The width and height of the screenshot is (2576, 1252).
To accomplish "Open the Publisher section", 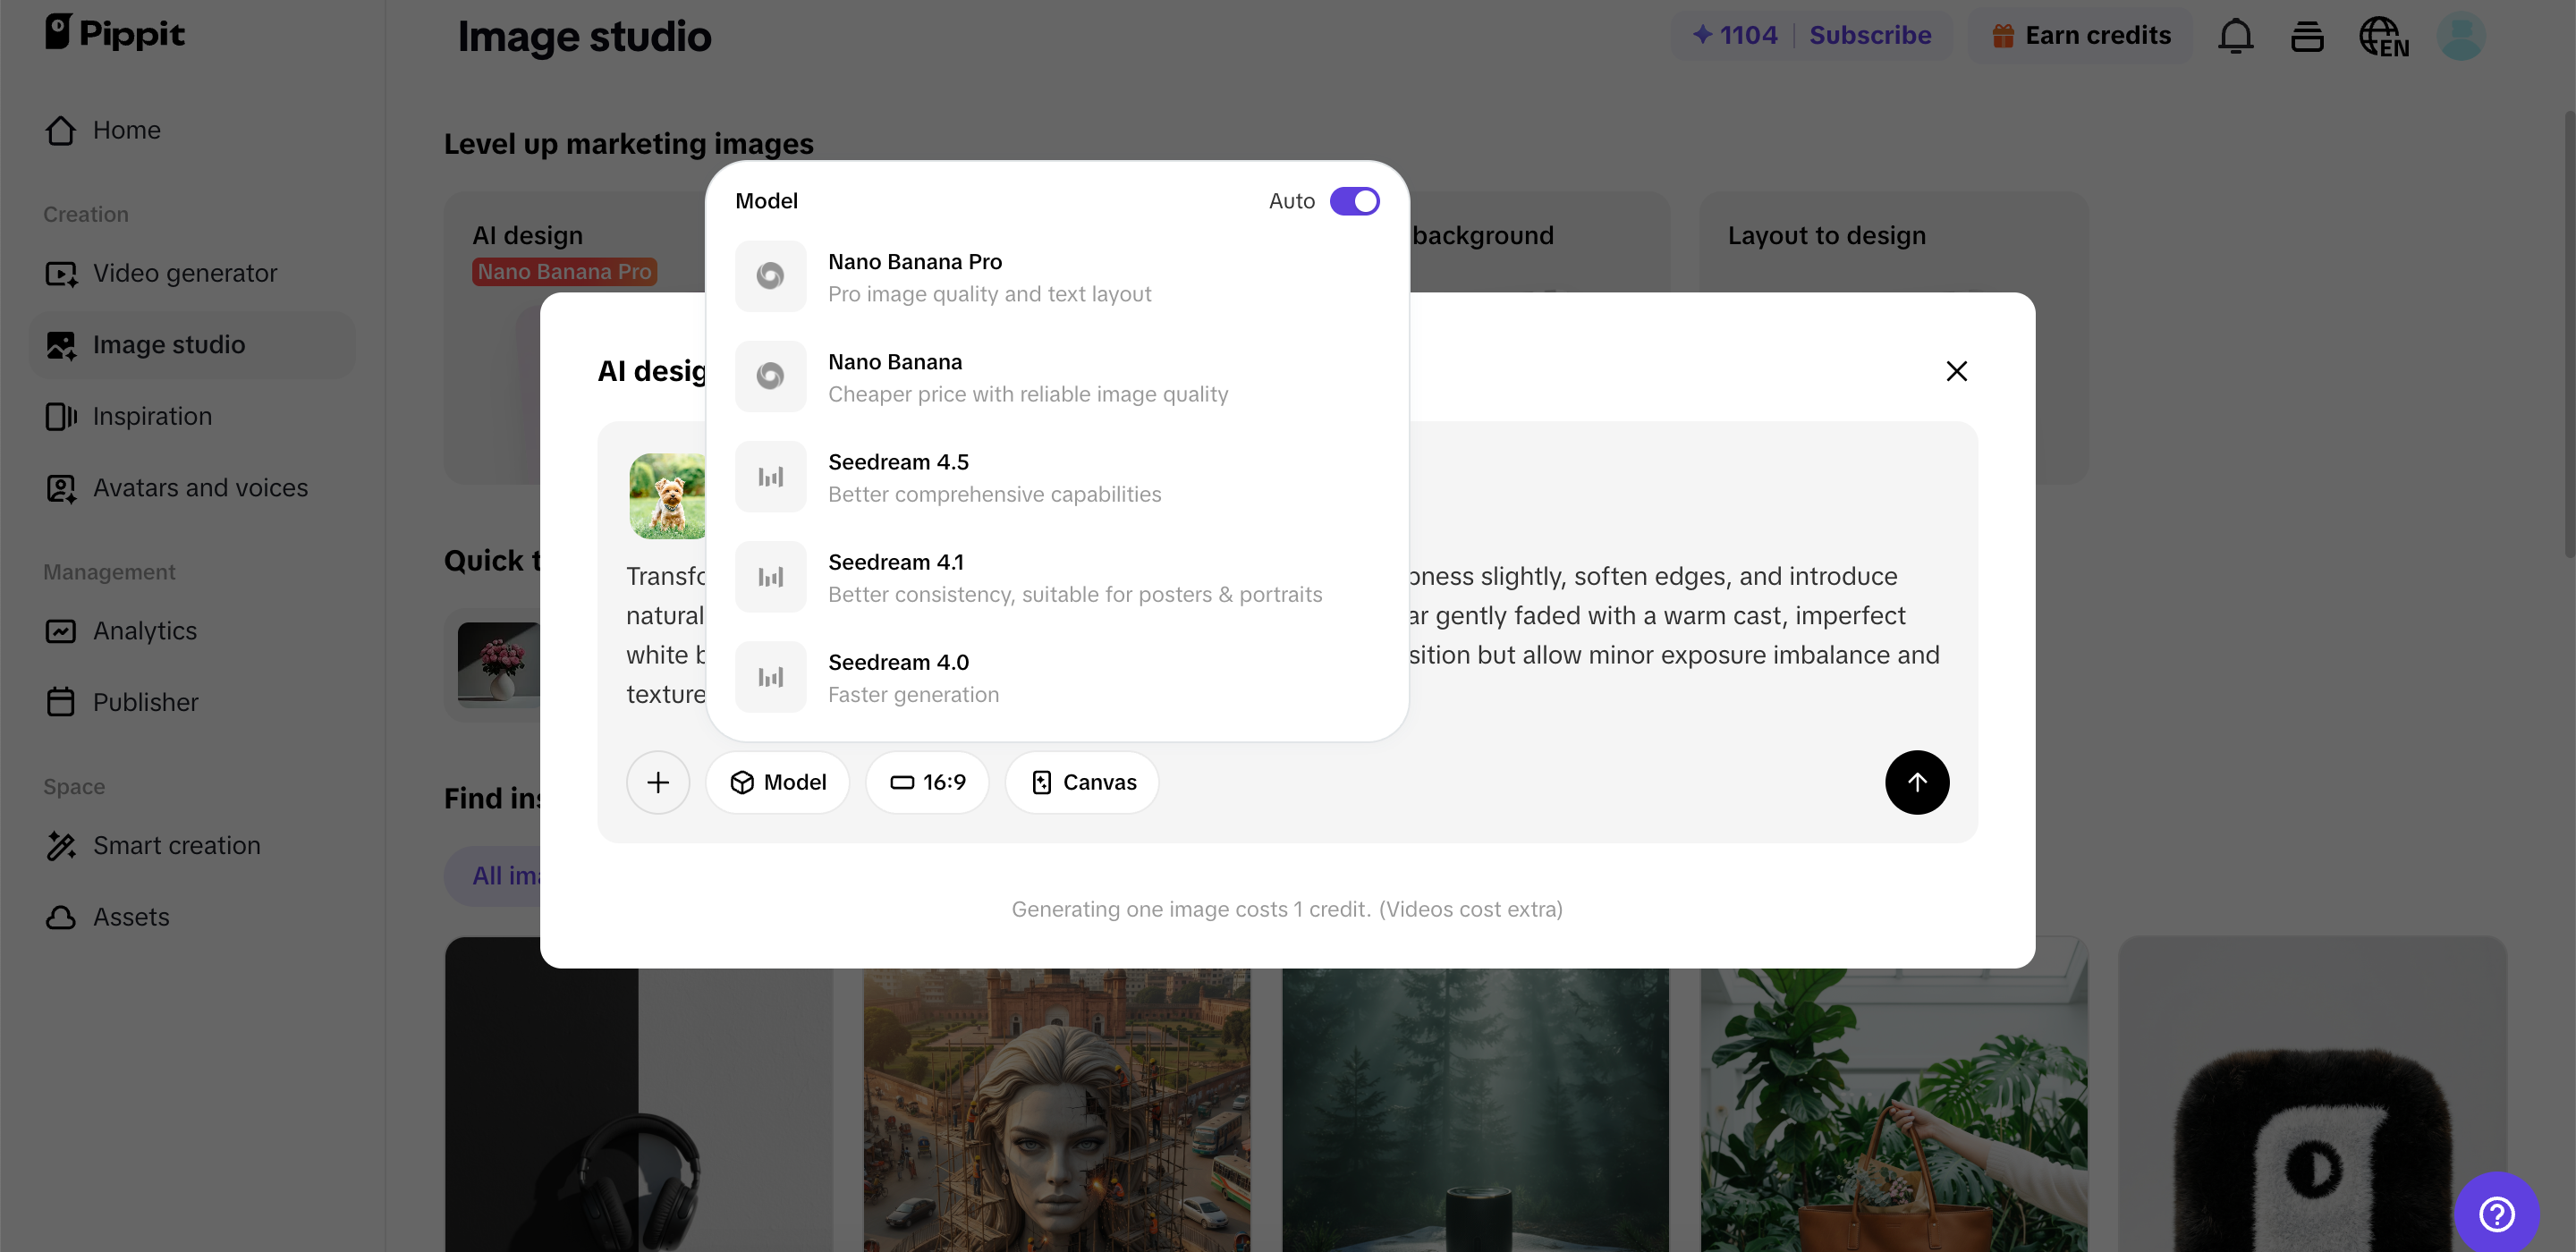I will (146, 702).
